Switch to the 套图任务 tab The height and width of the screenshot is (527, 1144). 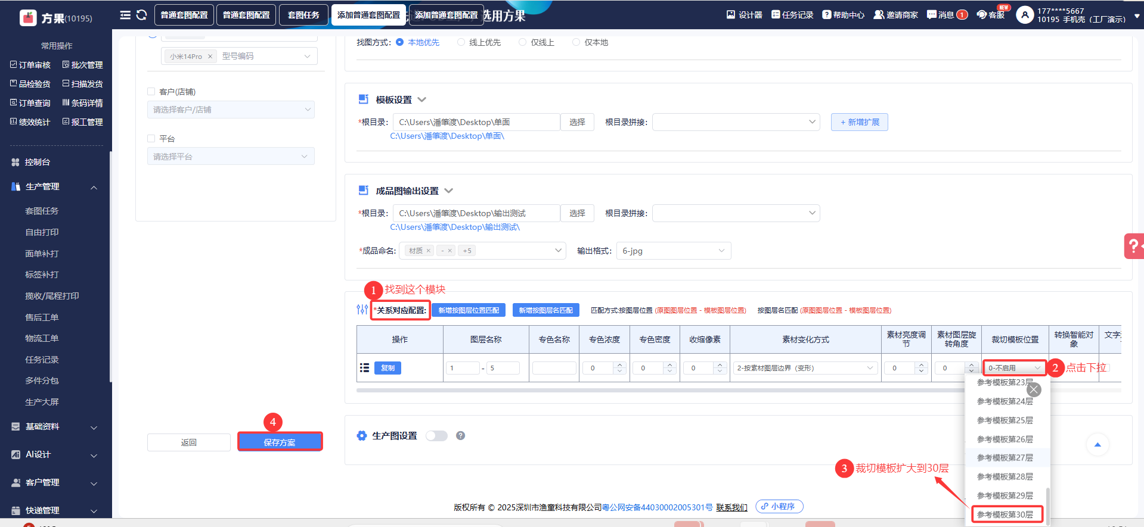coord(303,15)
